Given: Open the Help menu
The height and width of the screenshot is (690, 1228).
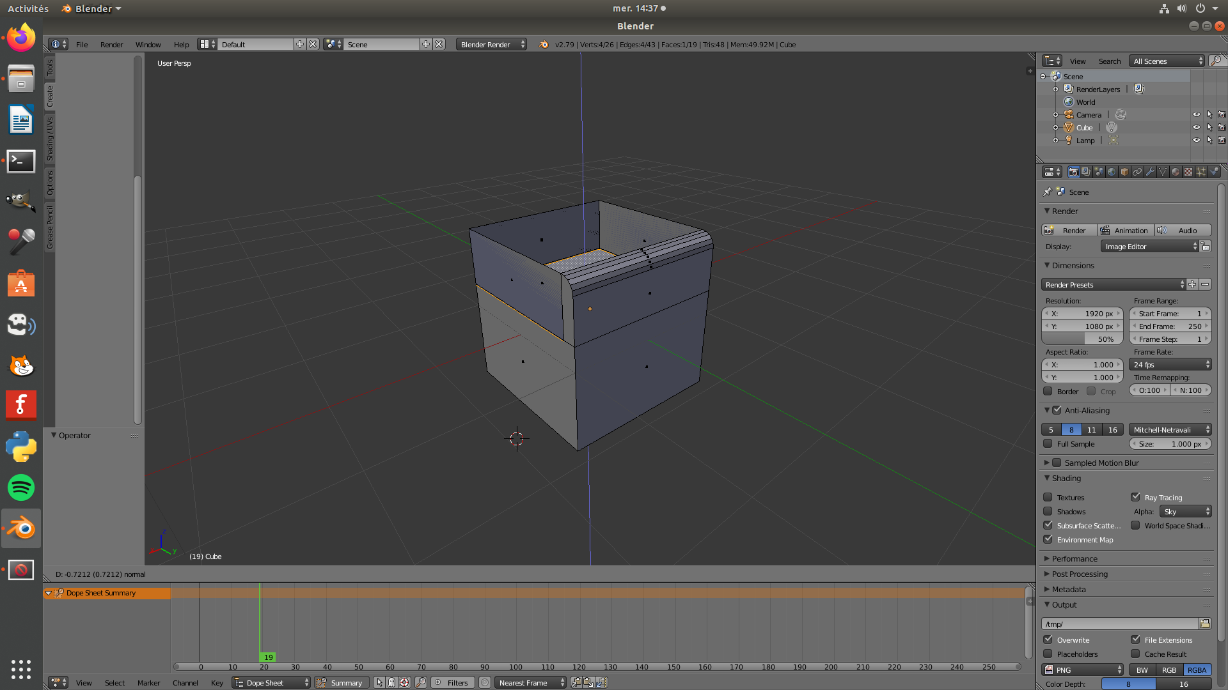Looking at the screenshot, I should coord(181,44).
